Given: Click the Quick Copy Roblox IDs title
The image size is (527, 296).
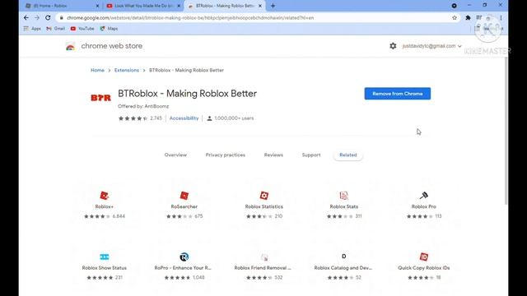Looking at the screenshot, I should pyautogui.click(x=424, y=268).
